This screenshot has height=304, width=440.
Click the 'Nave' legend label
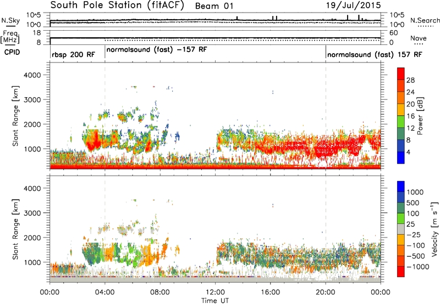pos(419,38)
